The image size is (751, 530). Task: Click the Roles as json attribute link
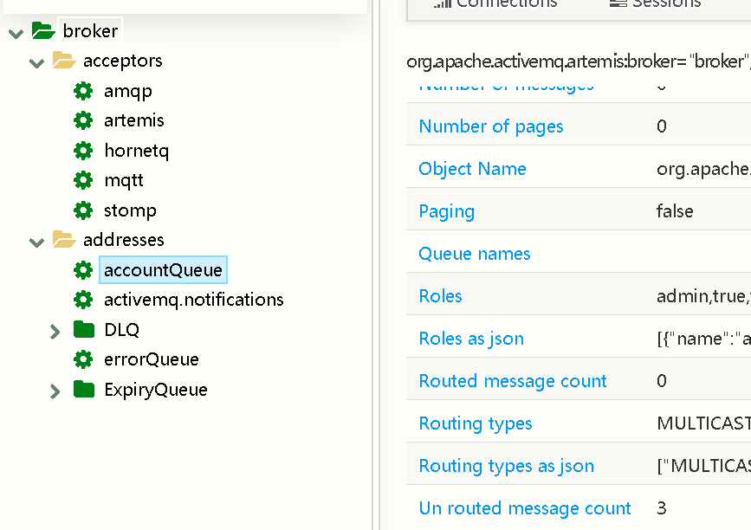click(x=471, y=339)
